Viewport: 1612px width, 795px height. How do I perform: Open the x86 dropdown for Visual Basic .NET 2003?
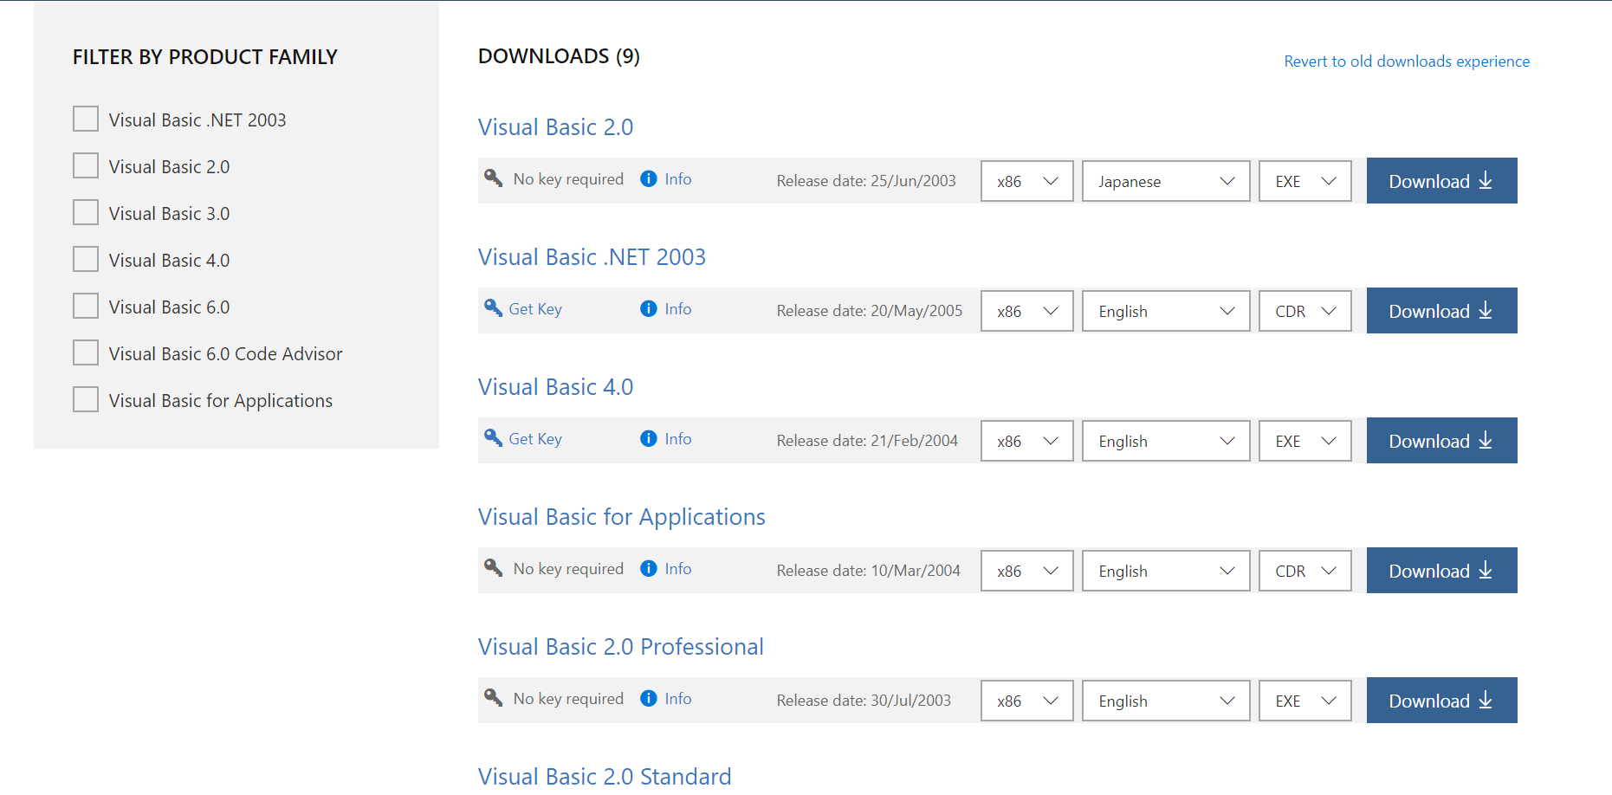(x=1027, y=311)
